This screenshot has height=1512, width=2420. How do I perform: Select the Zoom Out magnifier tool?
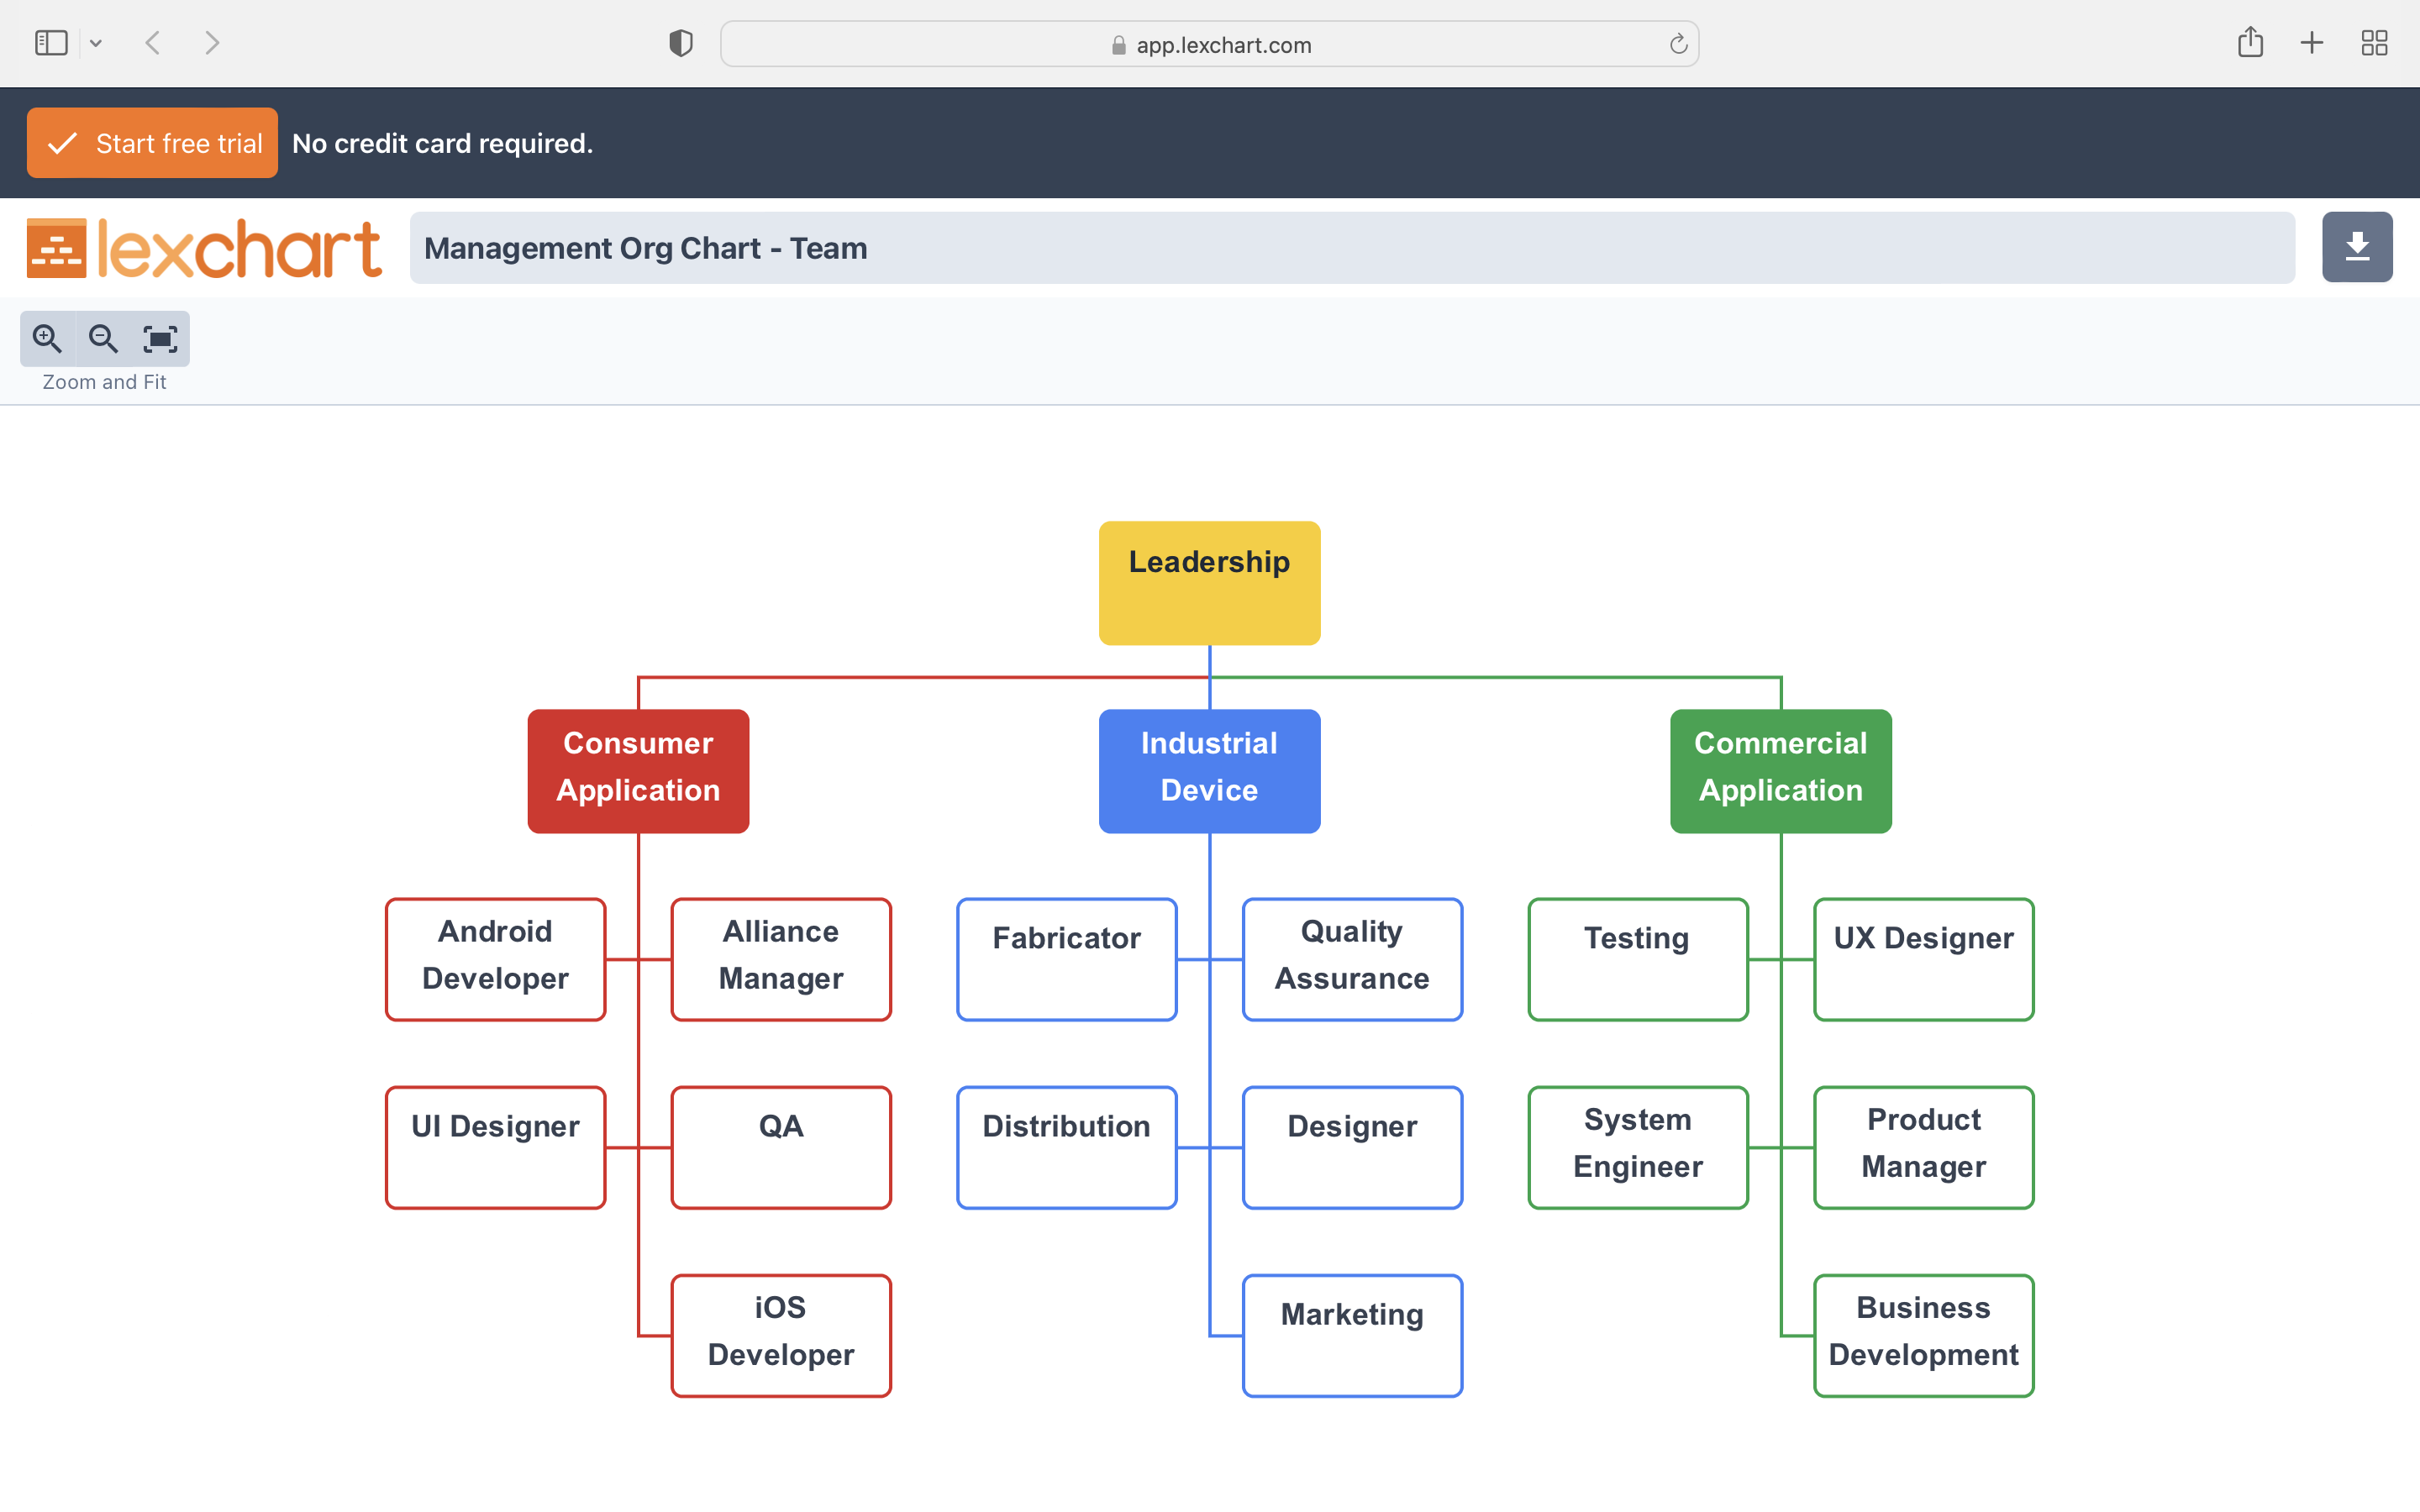tap(103, 339)
